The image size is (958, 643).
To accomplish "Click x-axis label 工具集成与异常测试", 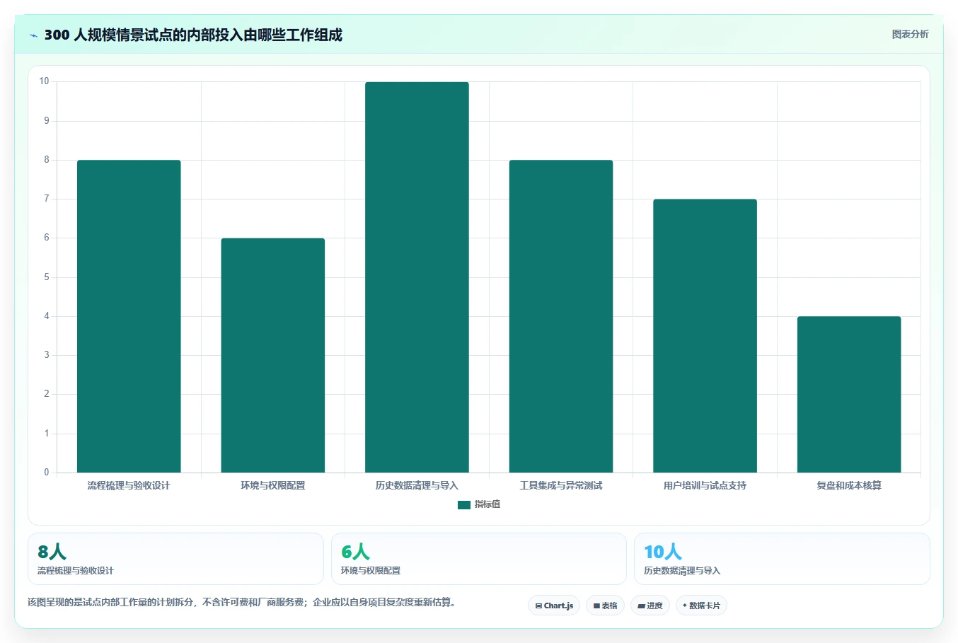I will [x=561, y=485].
